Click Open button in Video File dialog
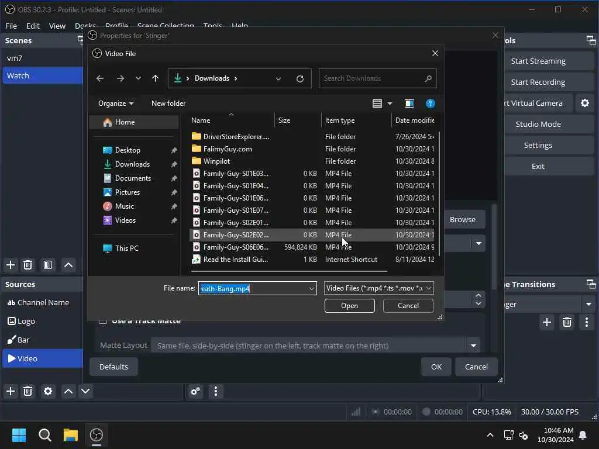The width and height of the screenshot is (599, 449). pyautogui.click(x=350, y=305)
